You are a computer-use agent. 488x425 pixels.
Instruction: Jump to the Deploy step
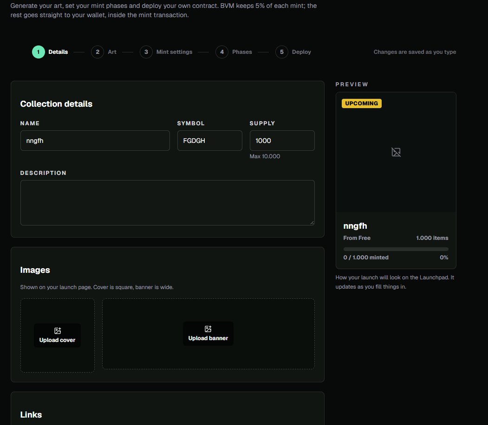click(x=293, y=52)
